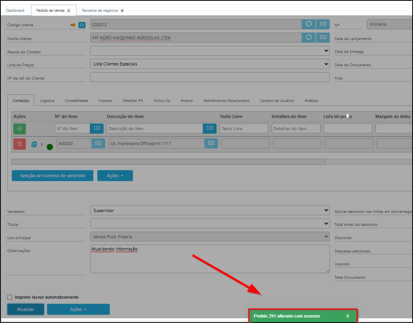Click the refresh icon beside Código cliente field

pyautogui.click(x=309, y=24)
